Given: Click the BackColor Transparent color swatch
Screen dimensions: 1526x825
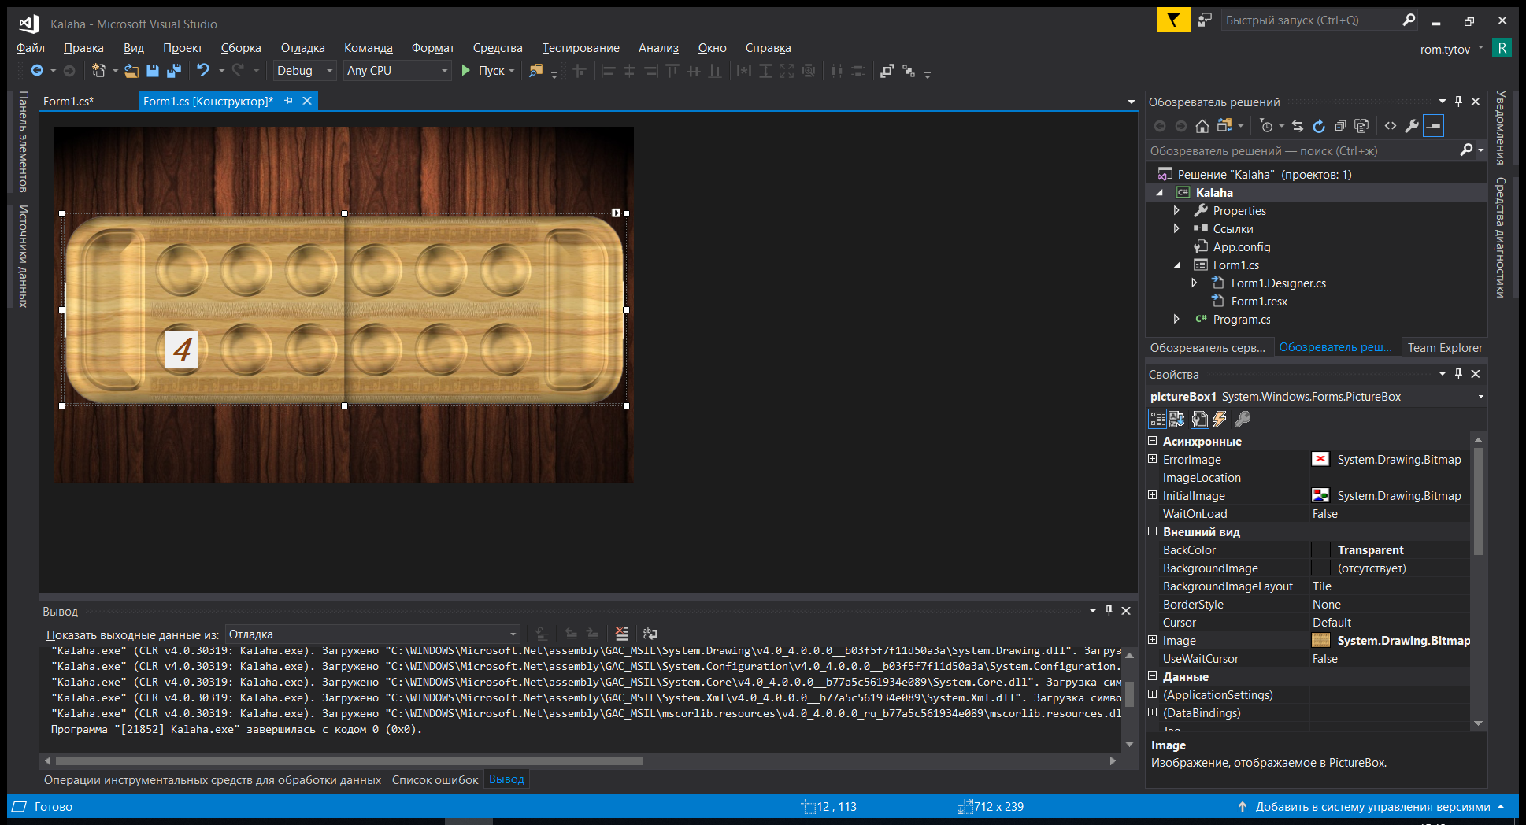Looking at the screenshot, I should pyautogui.click(x=1320, y=550).
